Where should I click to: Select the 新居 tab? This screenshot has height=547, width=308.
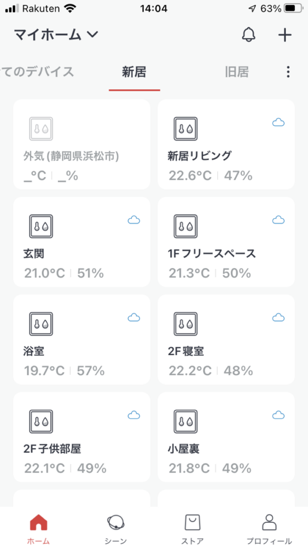[x=134, y=72]
